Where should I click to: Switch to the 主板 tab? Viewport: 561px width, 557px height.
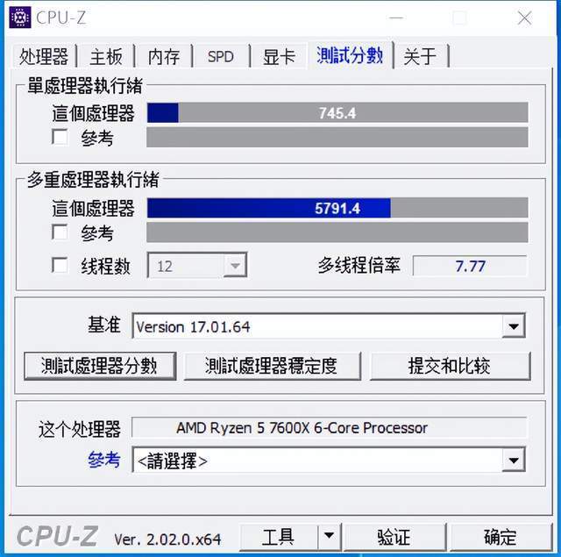coord(106,56)
